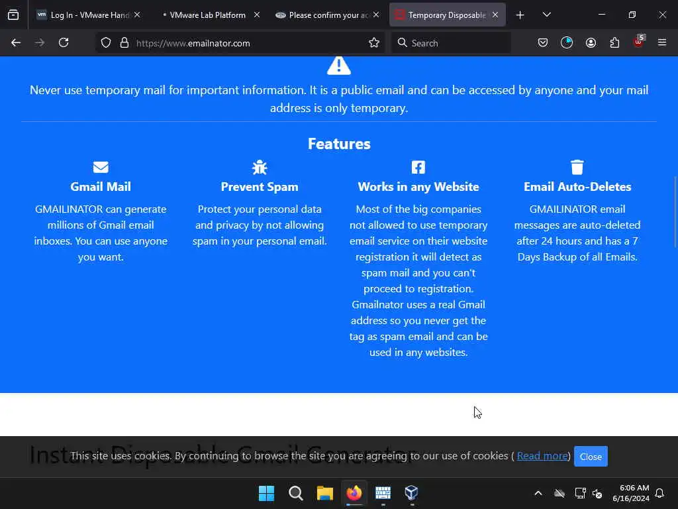The width and height of the screenshot is (678, 509).
Task: Click the Gmail Mail envelope icon
Action: pos(101,167)
